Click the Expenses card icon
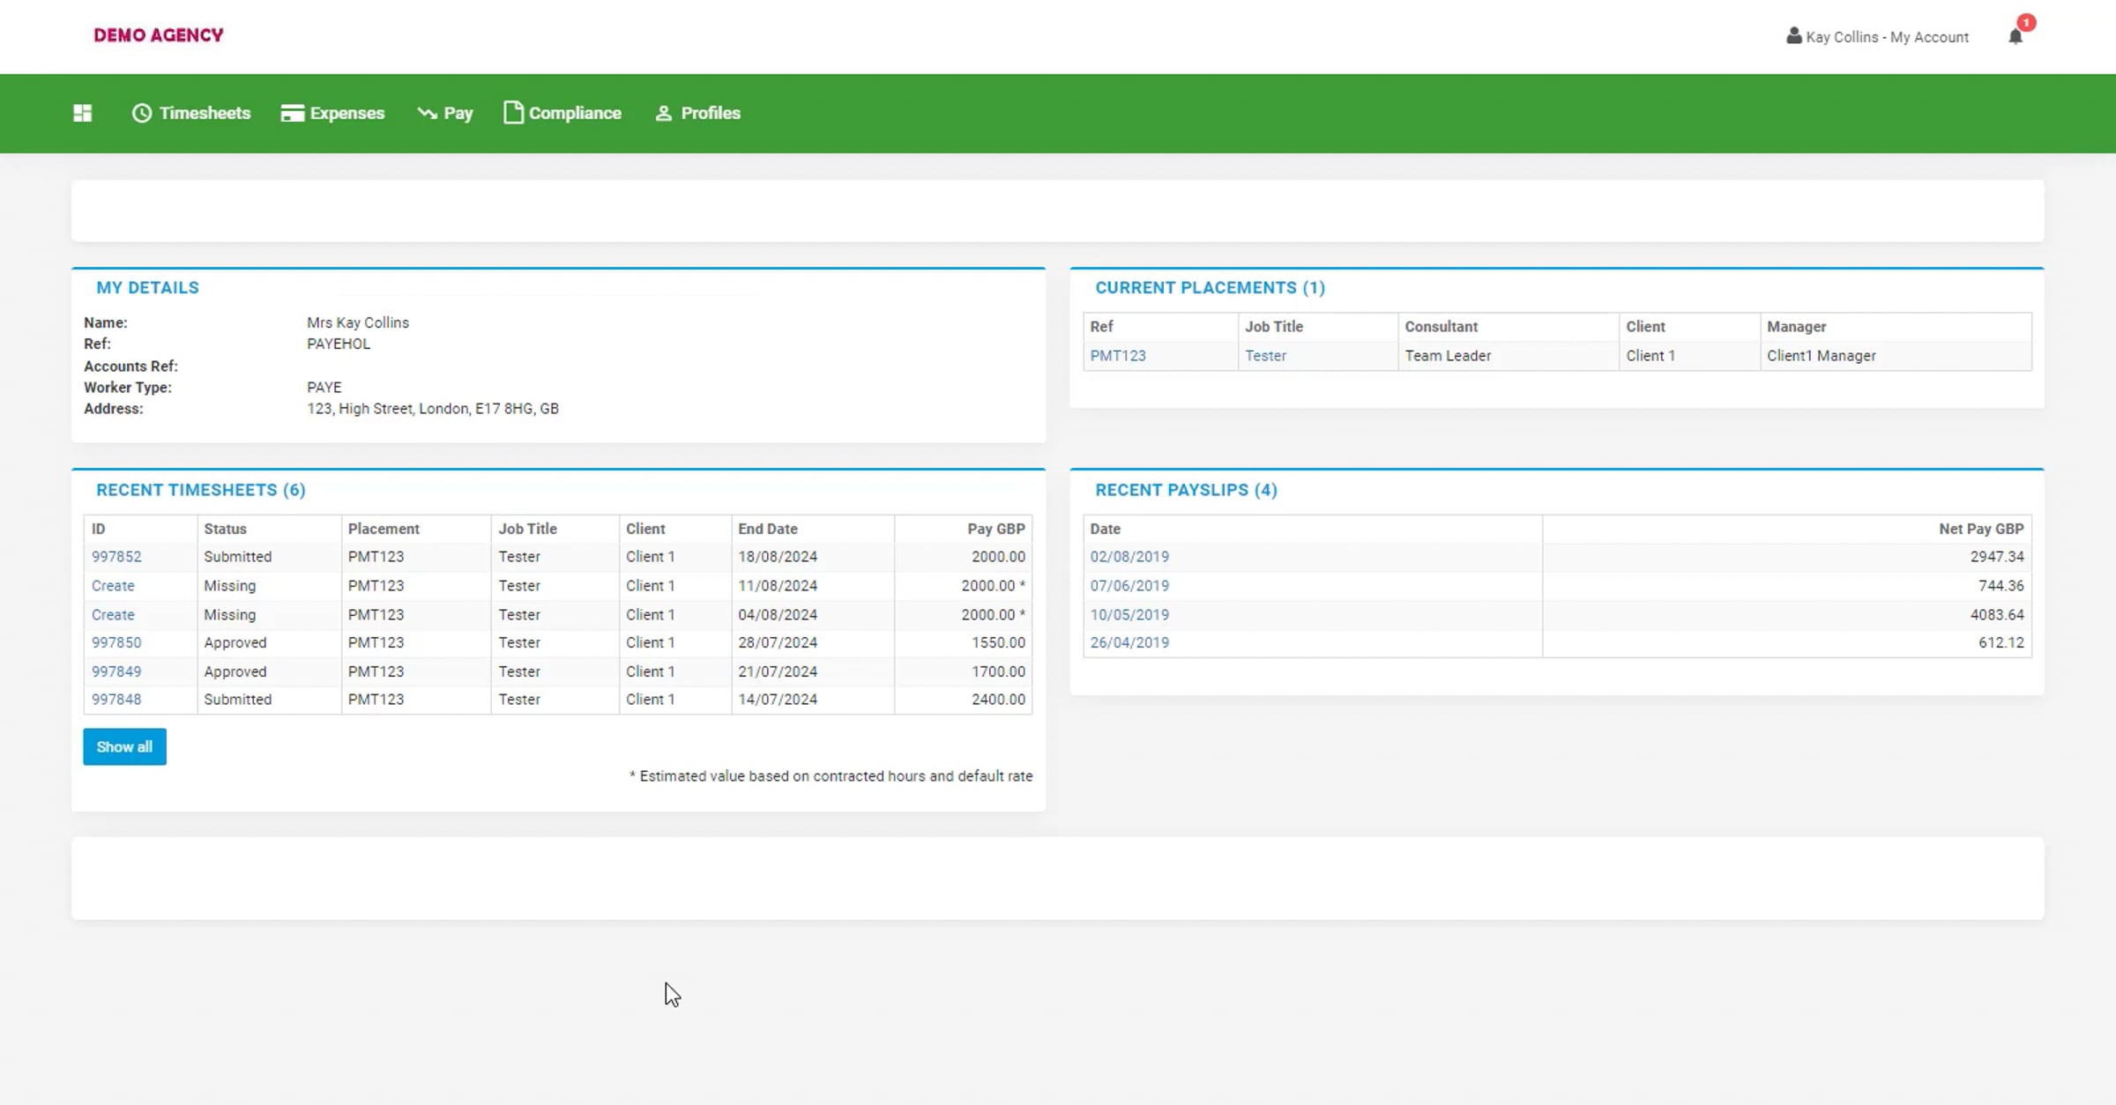Image resolution: width=2116 pixels, height=1105 pixels. (291, 113)
